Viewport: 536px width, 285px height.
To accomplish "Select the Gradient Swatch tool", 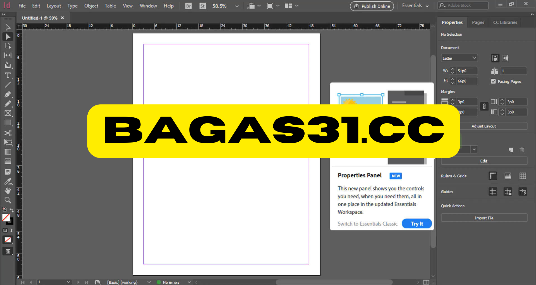I will [8, 152].
